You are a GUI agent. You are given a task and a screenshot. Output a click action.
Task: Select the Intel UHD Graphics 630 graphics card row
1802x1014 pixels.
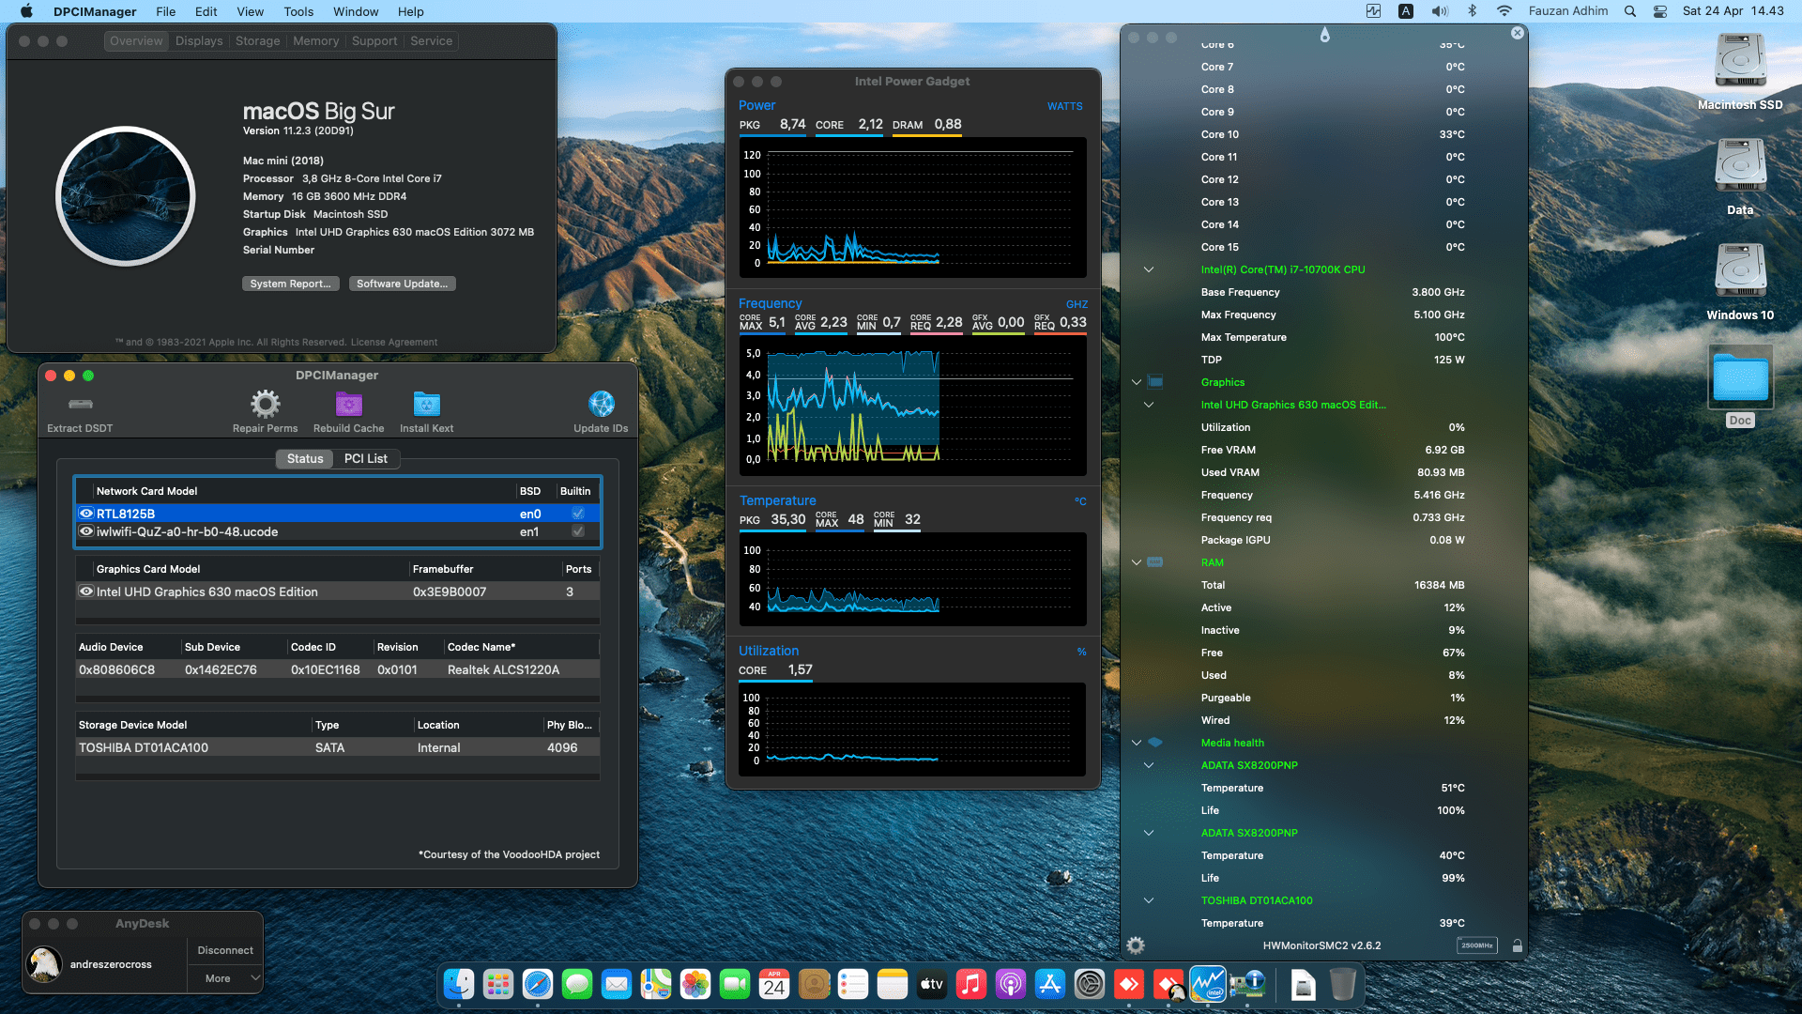click(x=338, y=591)
